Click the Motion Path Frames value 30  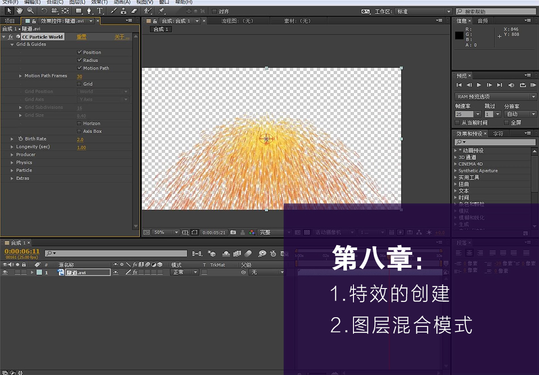pyautogui.click(x=80, y=77)
